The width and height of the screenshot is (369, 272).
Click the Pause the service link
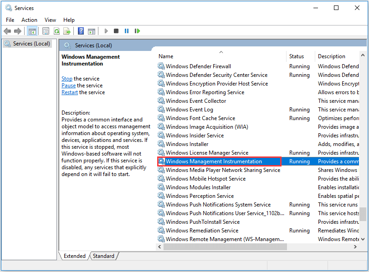click(x=68, y=86)
